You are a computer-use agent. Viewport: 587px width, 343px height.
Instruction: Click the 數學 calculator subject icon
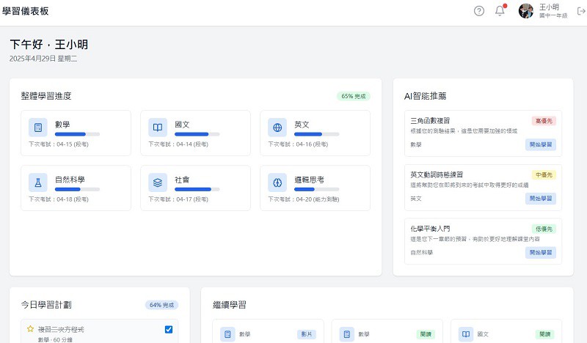pos(37,128)
